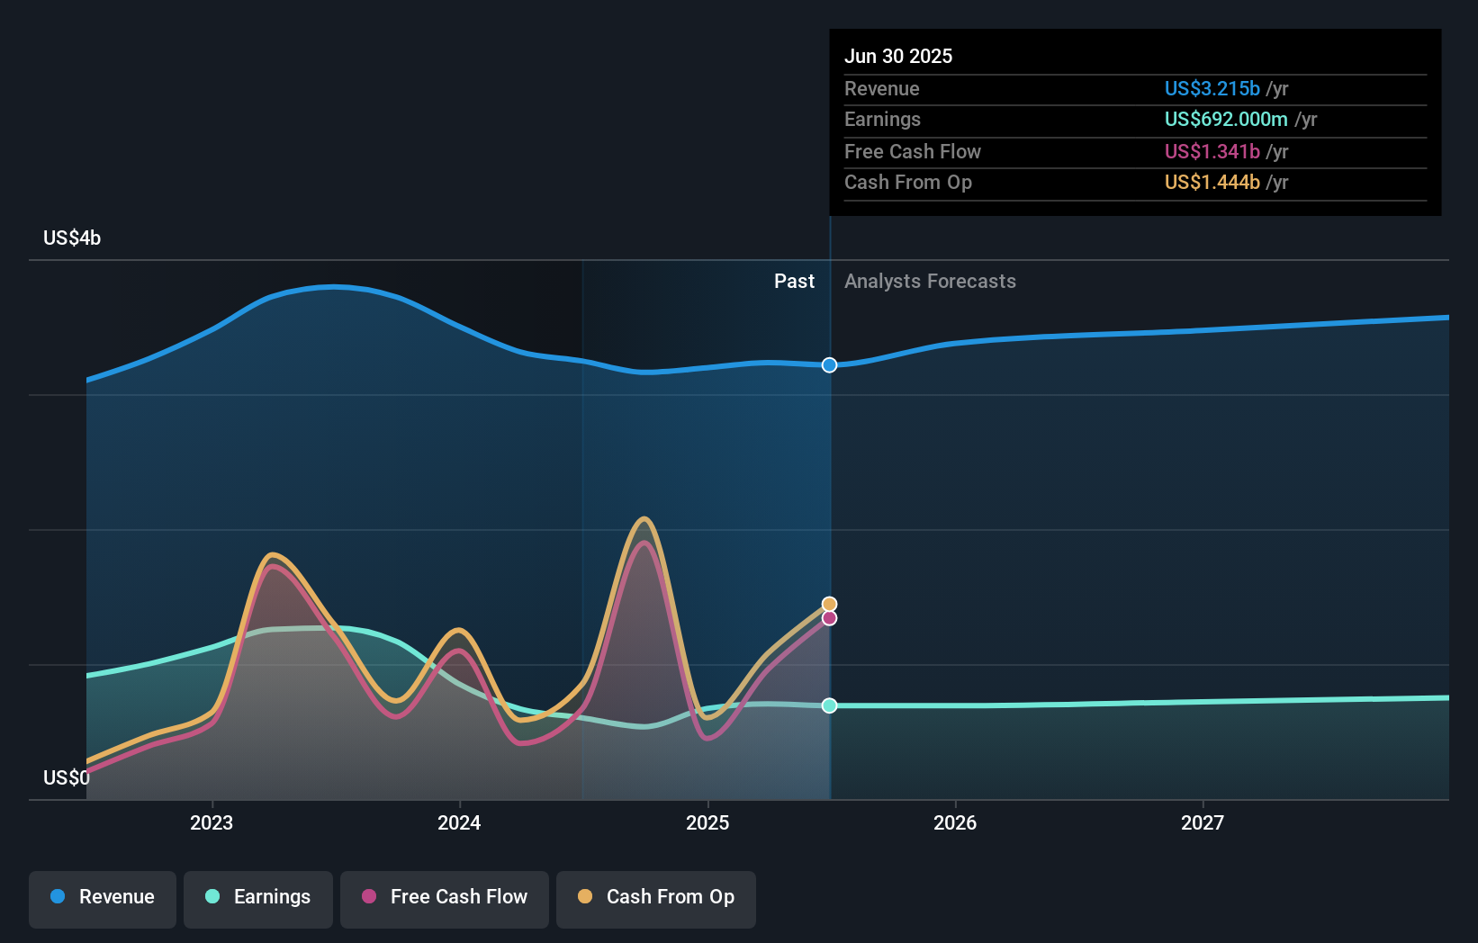Click the Revenue row label in tooltip
Screen dimensions: 1478x943
coord(882,88)
